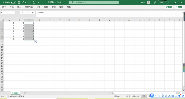Expand the formula bar chevron
The image size is (185, 99).
183,12
